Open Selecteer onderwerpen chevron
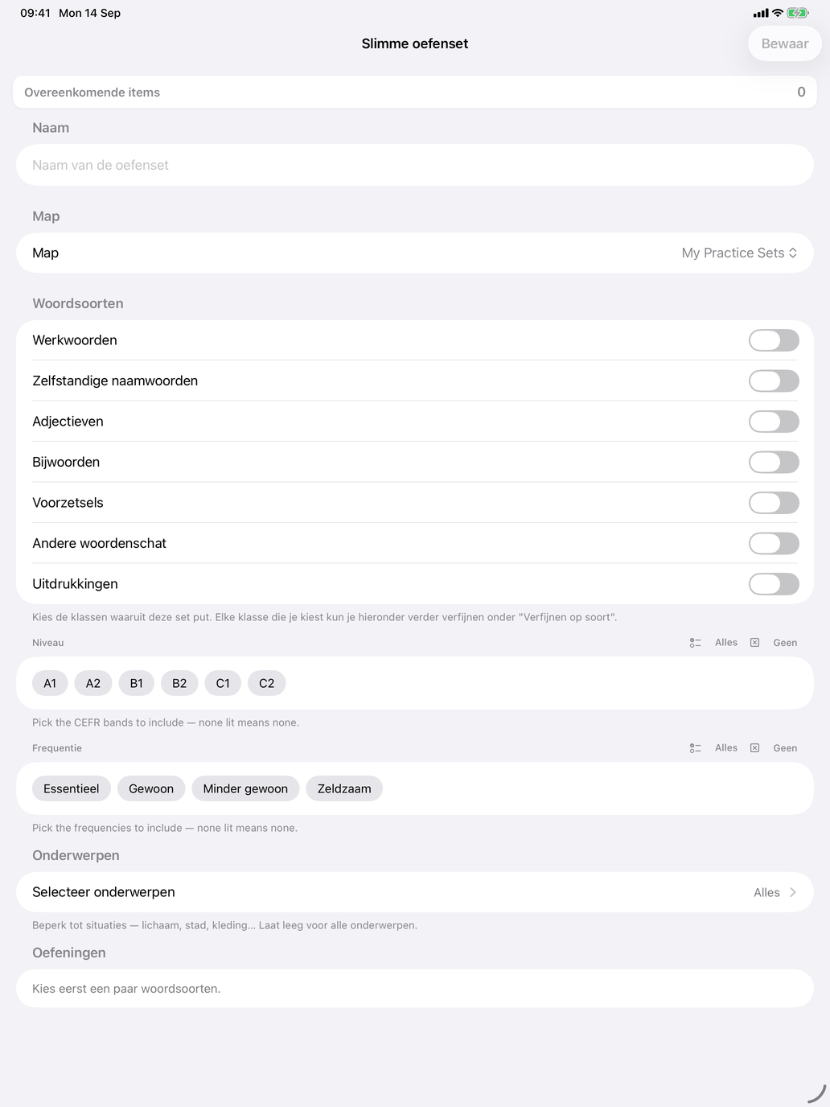Screen dimensions: 830x1107 [793, 892]
